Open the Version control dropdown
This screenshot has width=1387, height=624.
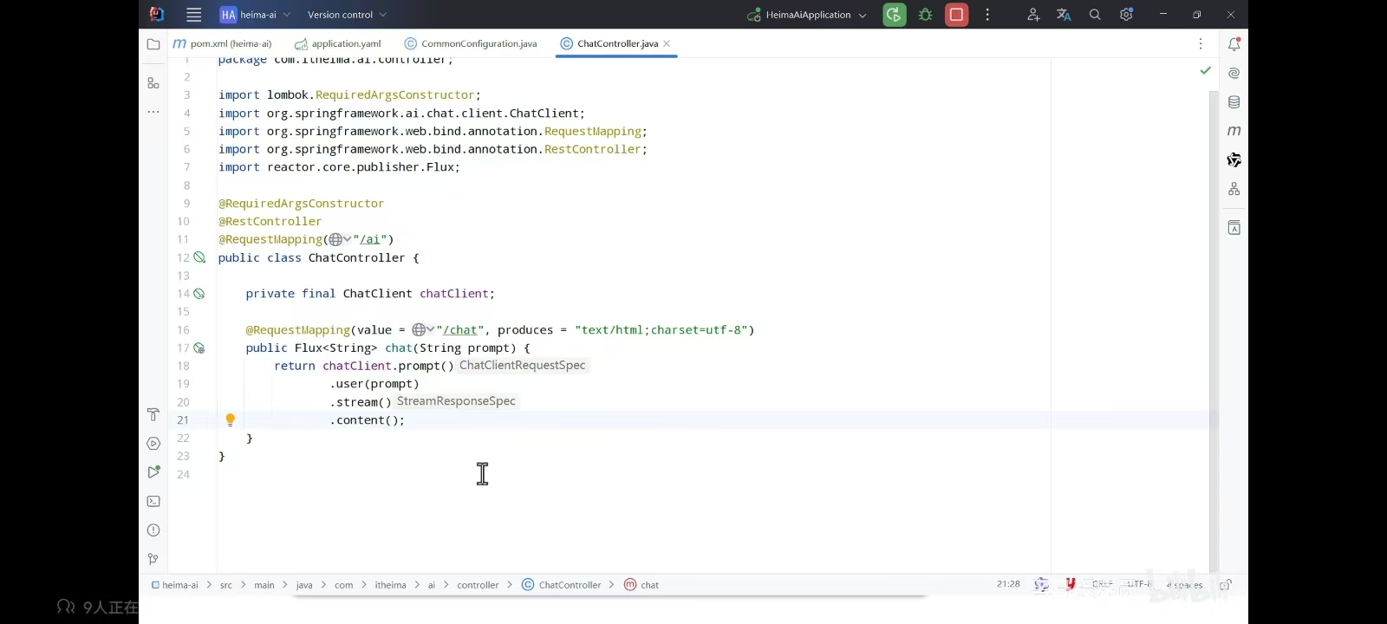pos(347,15)
